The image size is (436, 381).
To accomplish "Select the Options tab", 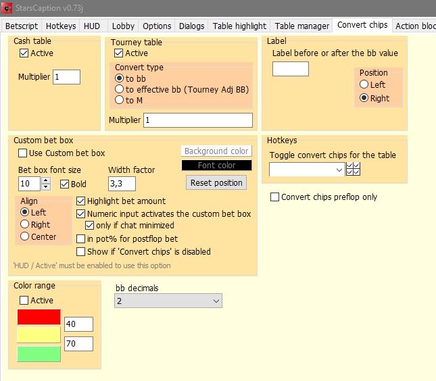I will (157, 26).
